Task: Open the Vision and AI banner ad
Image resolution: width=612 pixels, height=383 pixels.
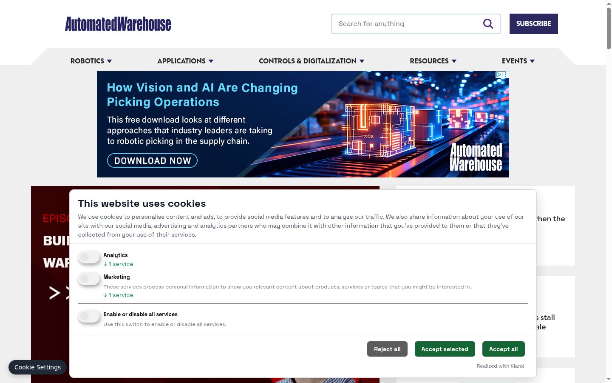Action: tap(303, 124)
